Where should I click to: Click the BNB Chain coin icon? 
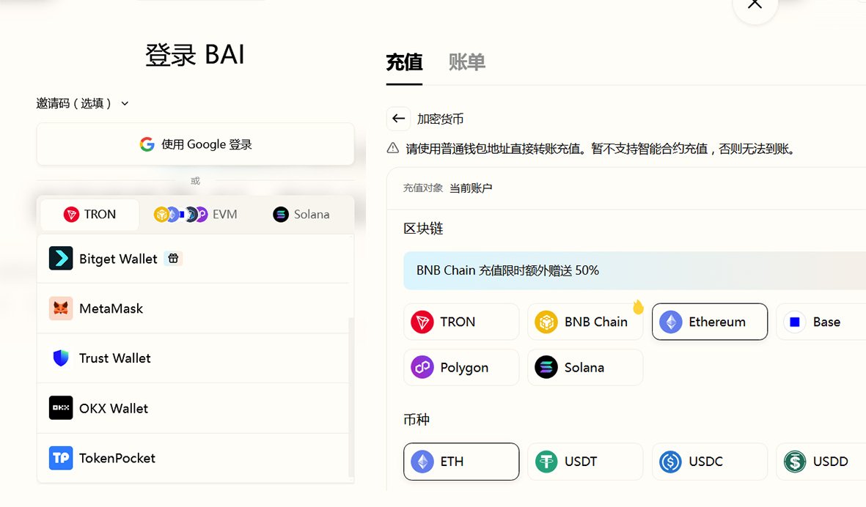tap(546, 322)
